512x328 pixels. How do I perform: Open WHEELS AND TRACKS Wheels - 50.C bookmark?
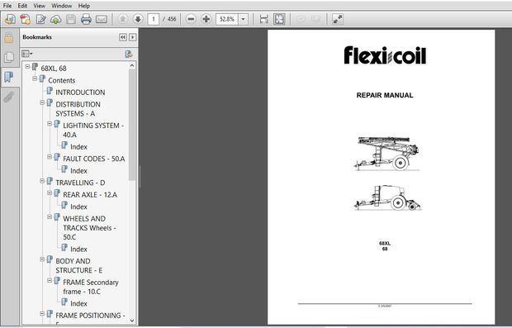point(89,228)
